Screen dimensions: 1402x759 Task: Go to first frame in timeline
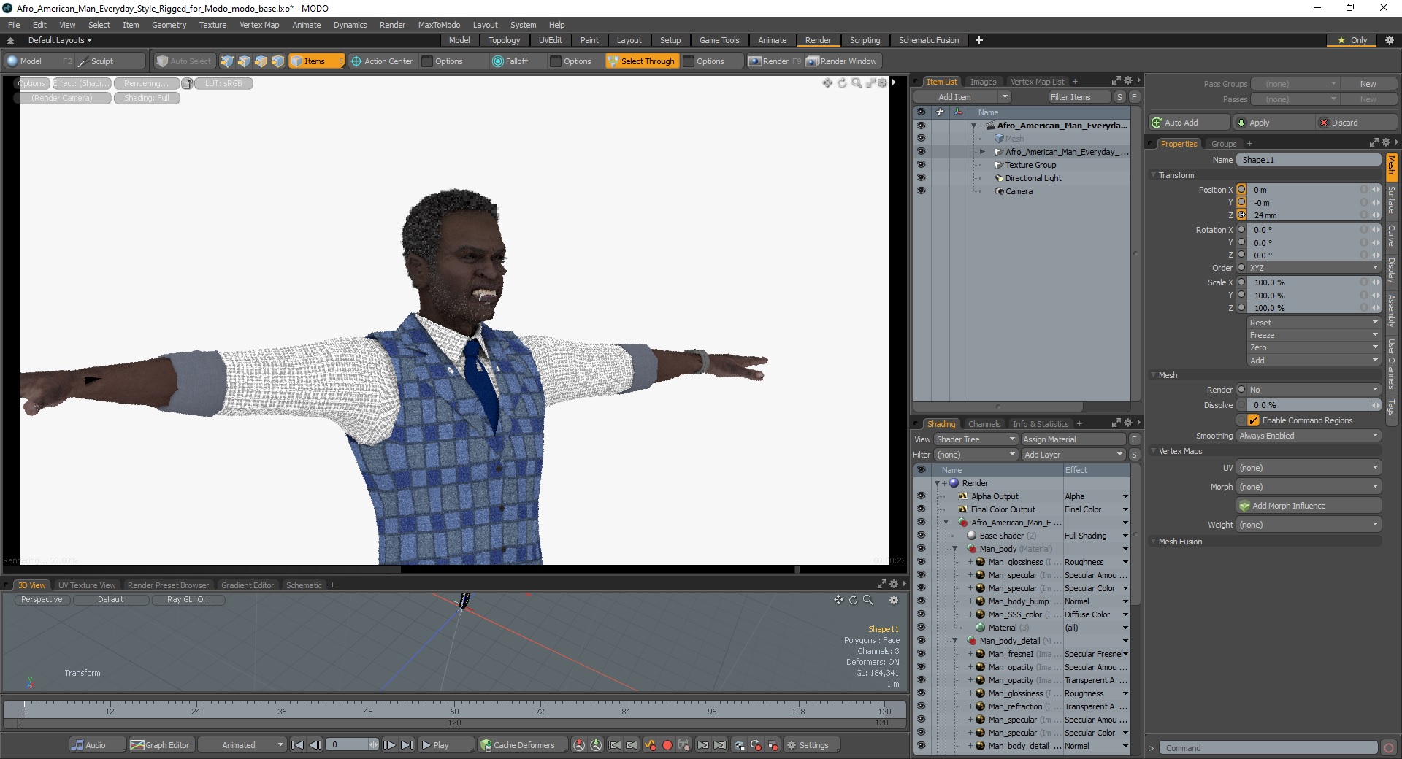[297, 745]
